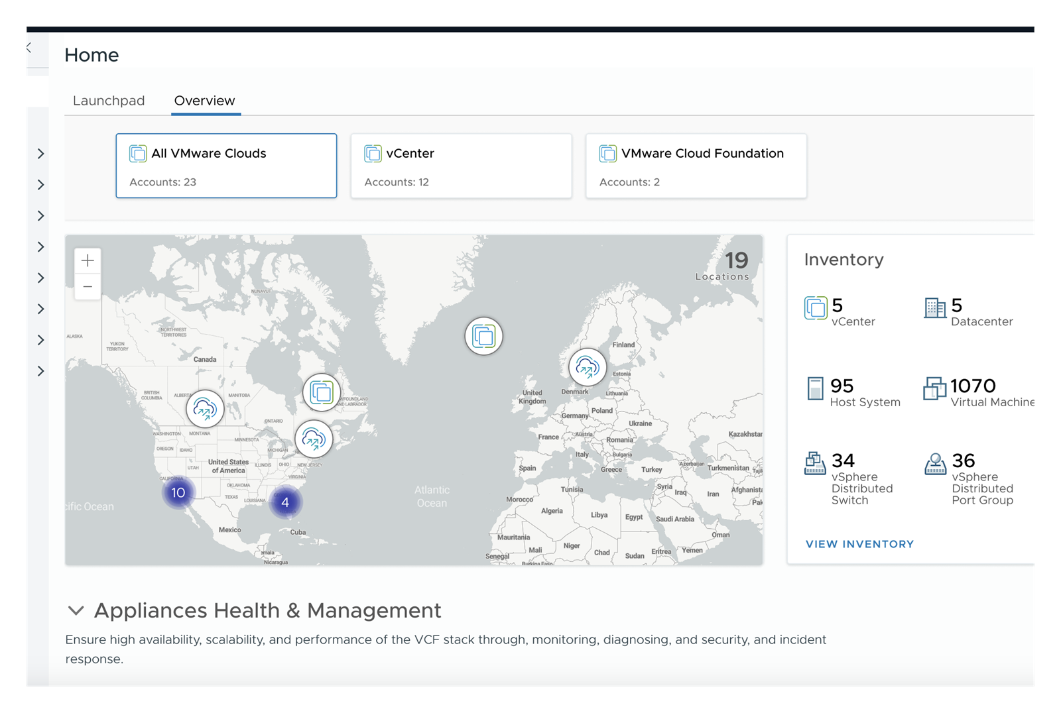Open the vCenter accounts card

point(461,166)
